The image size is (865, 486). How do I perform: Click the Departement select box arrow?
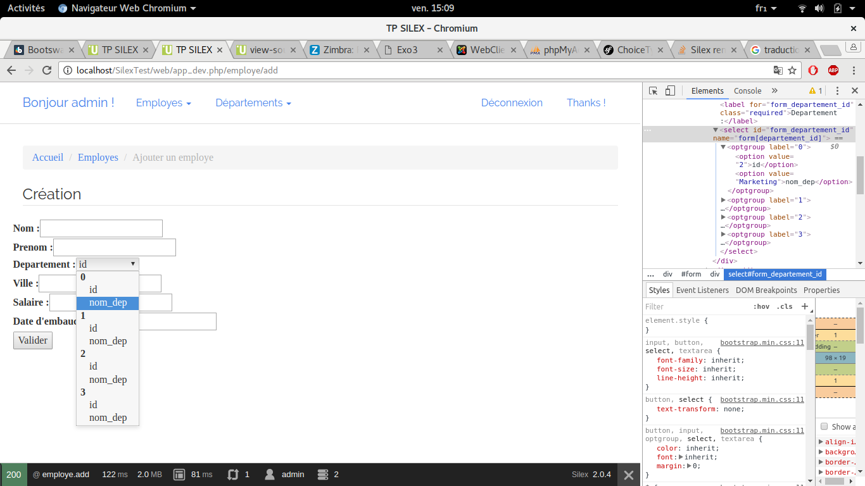pyautogui.click(x=133, y=264)
